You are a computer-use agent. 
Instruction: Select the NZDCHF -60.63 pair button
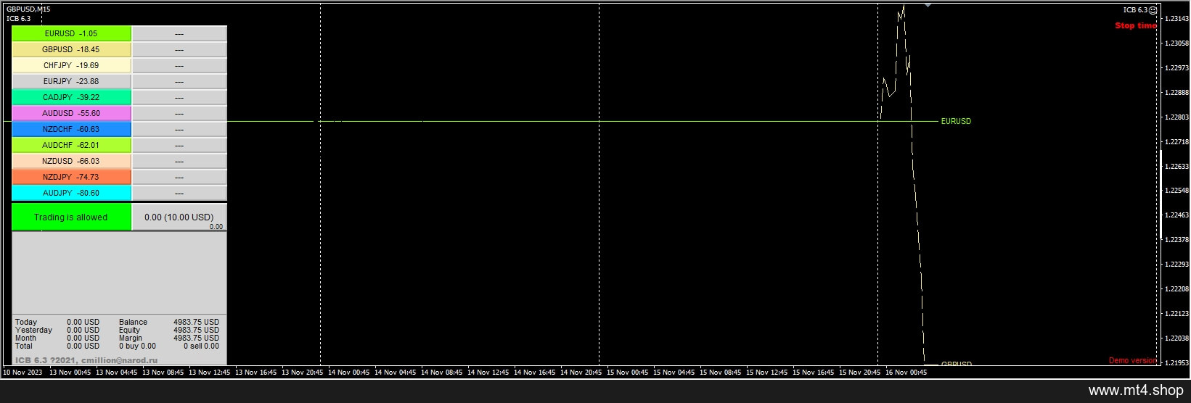pos(71,129)
